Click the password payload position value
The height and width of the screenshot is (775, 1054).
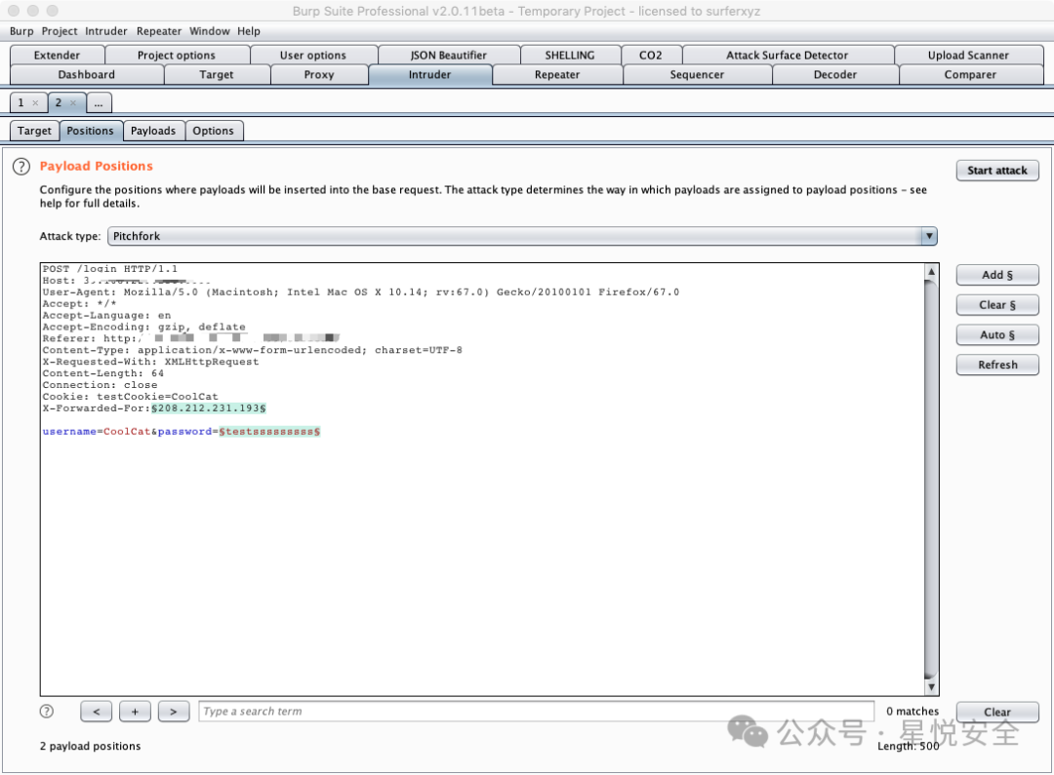point(269,432)
